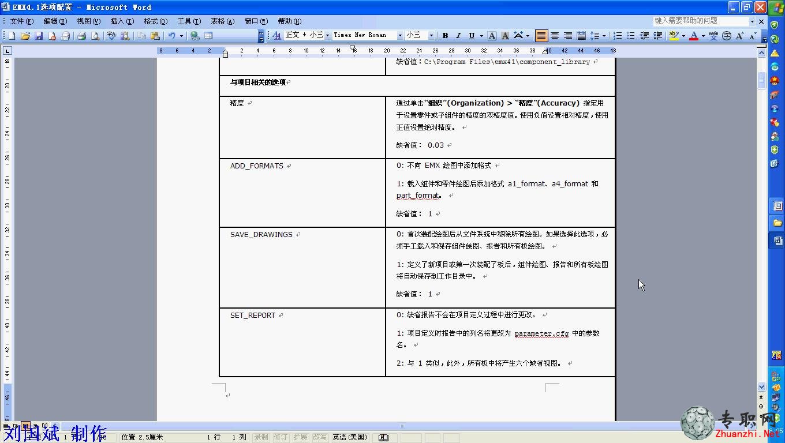Click the bulleted list icon
Viewport: 785px width, 443px height.
click(631, 36)
